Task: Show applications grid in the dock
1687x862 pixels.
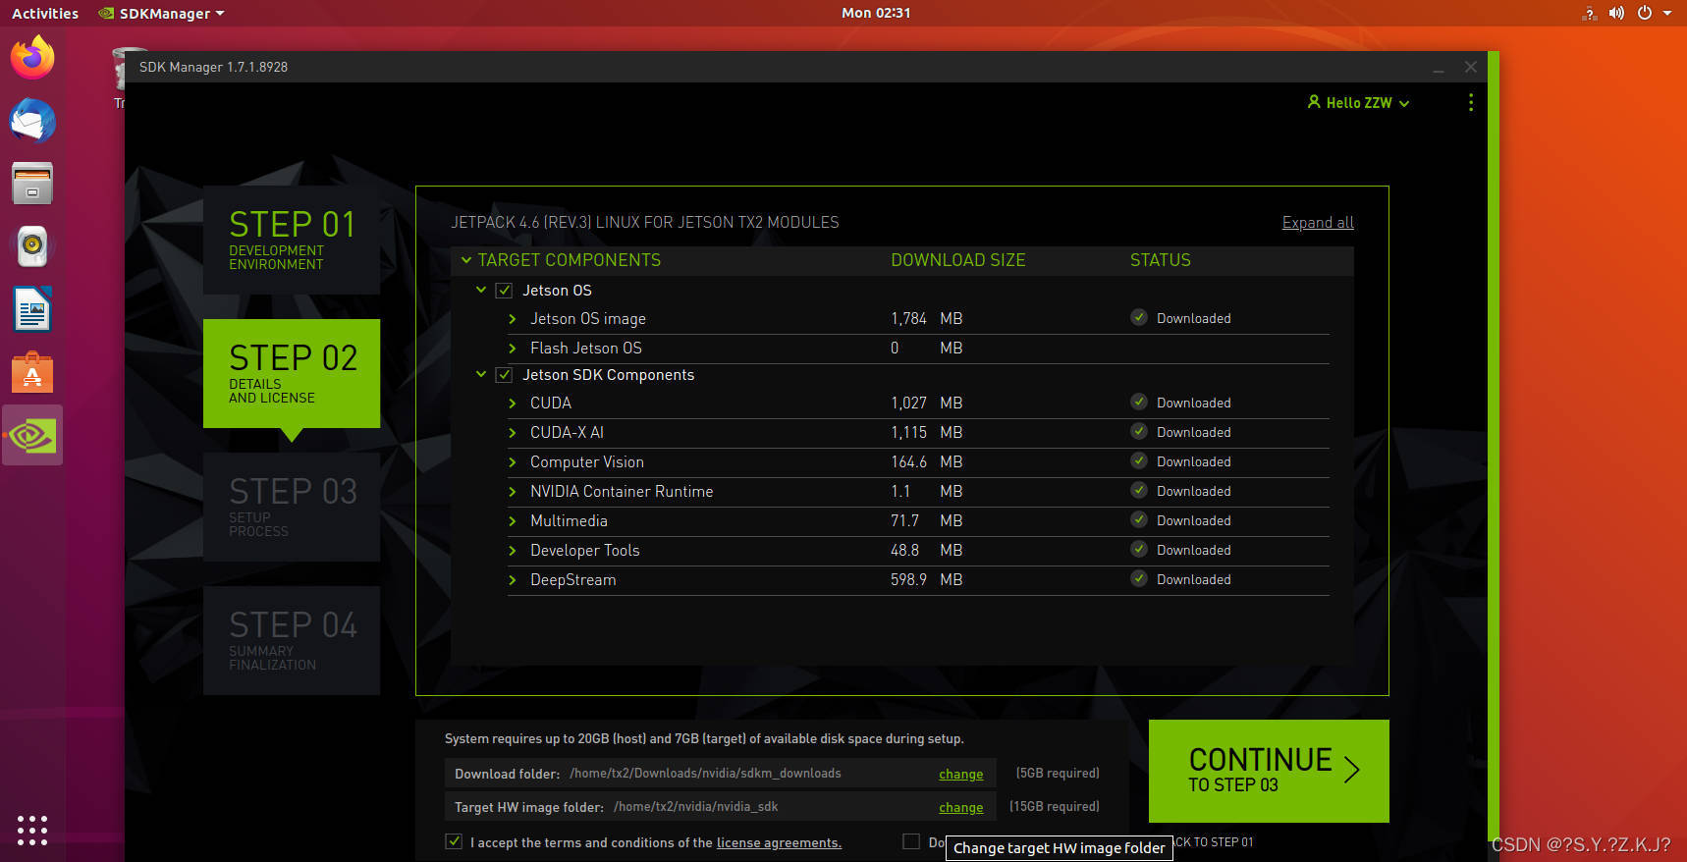Action: coord(32,830)
